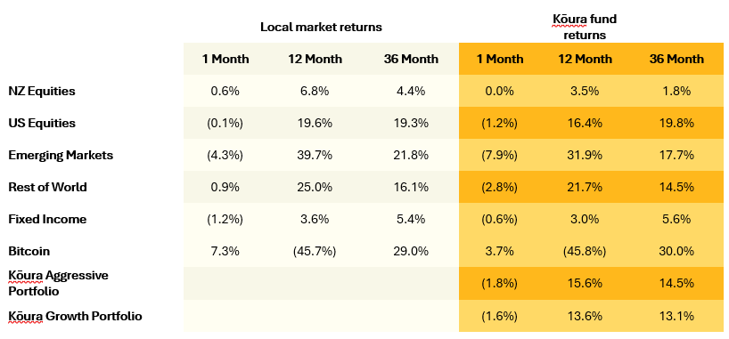Select the Emerging Markets row label

[x=61, y=155]
